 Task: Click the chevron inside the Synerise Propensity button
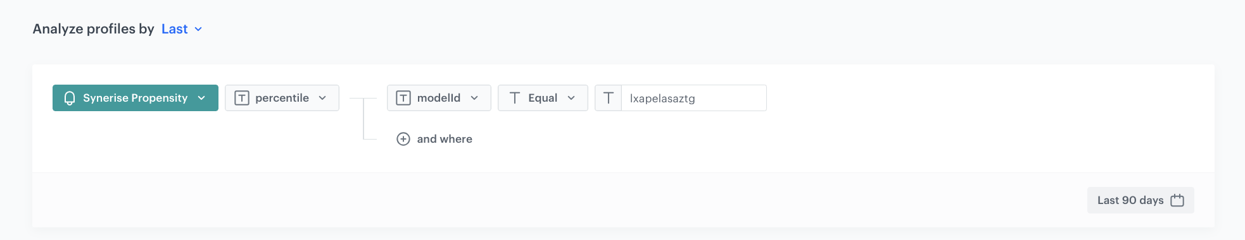pyautogui.click(x=201, y=98)
